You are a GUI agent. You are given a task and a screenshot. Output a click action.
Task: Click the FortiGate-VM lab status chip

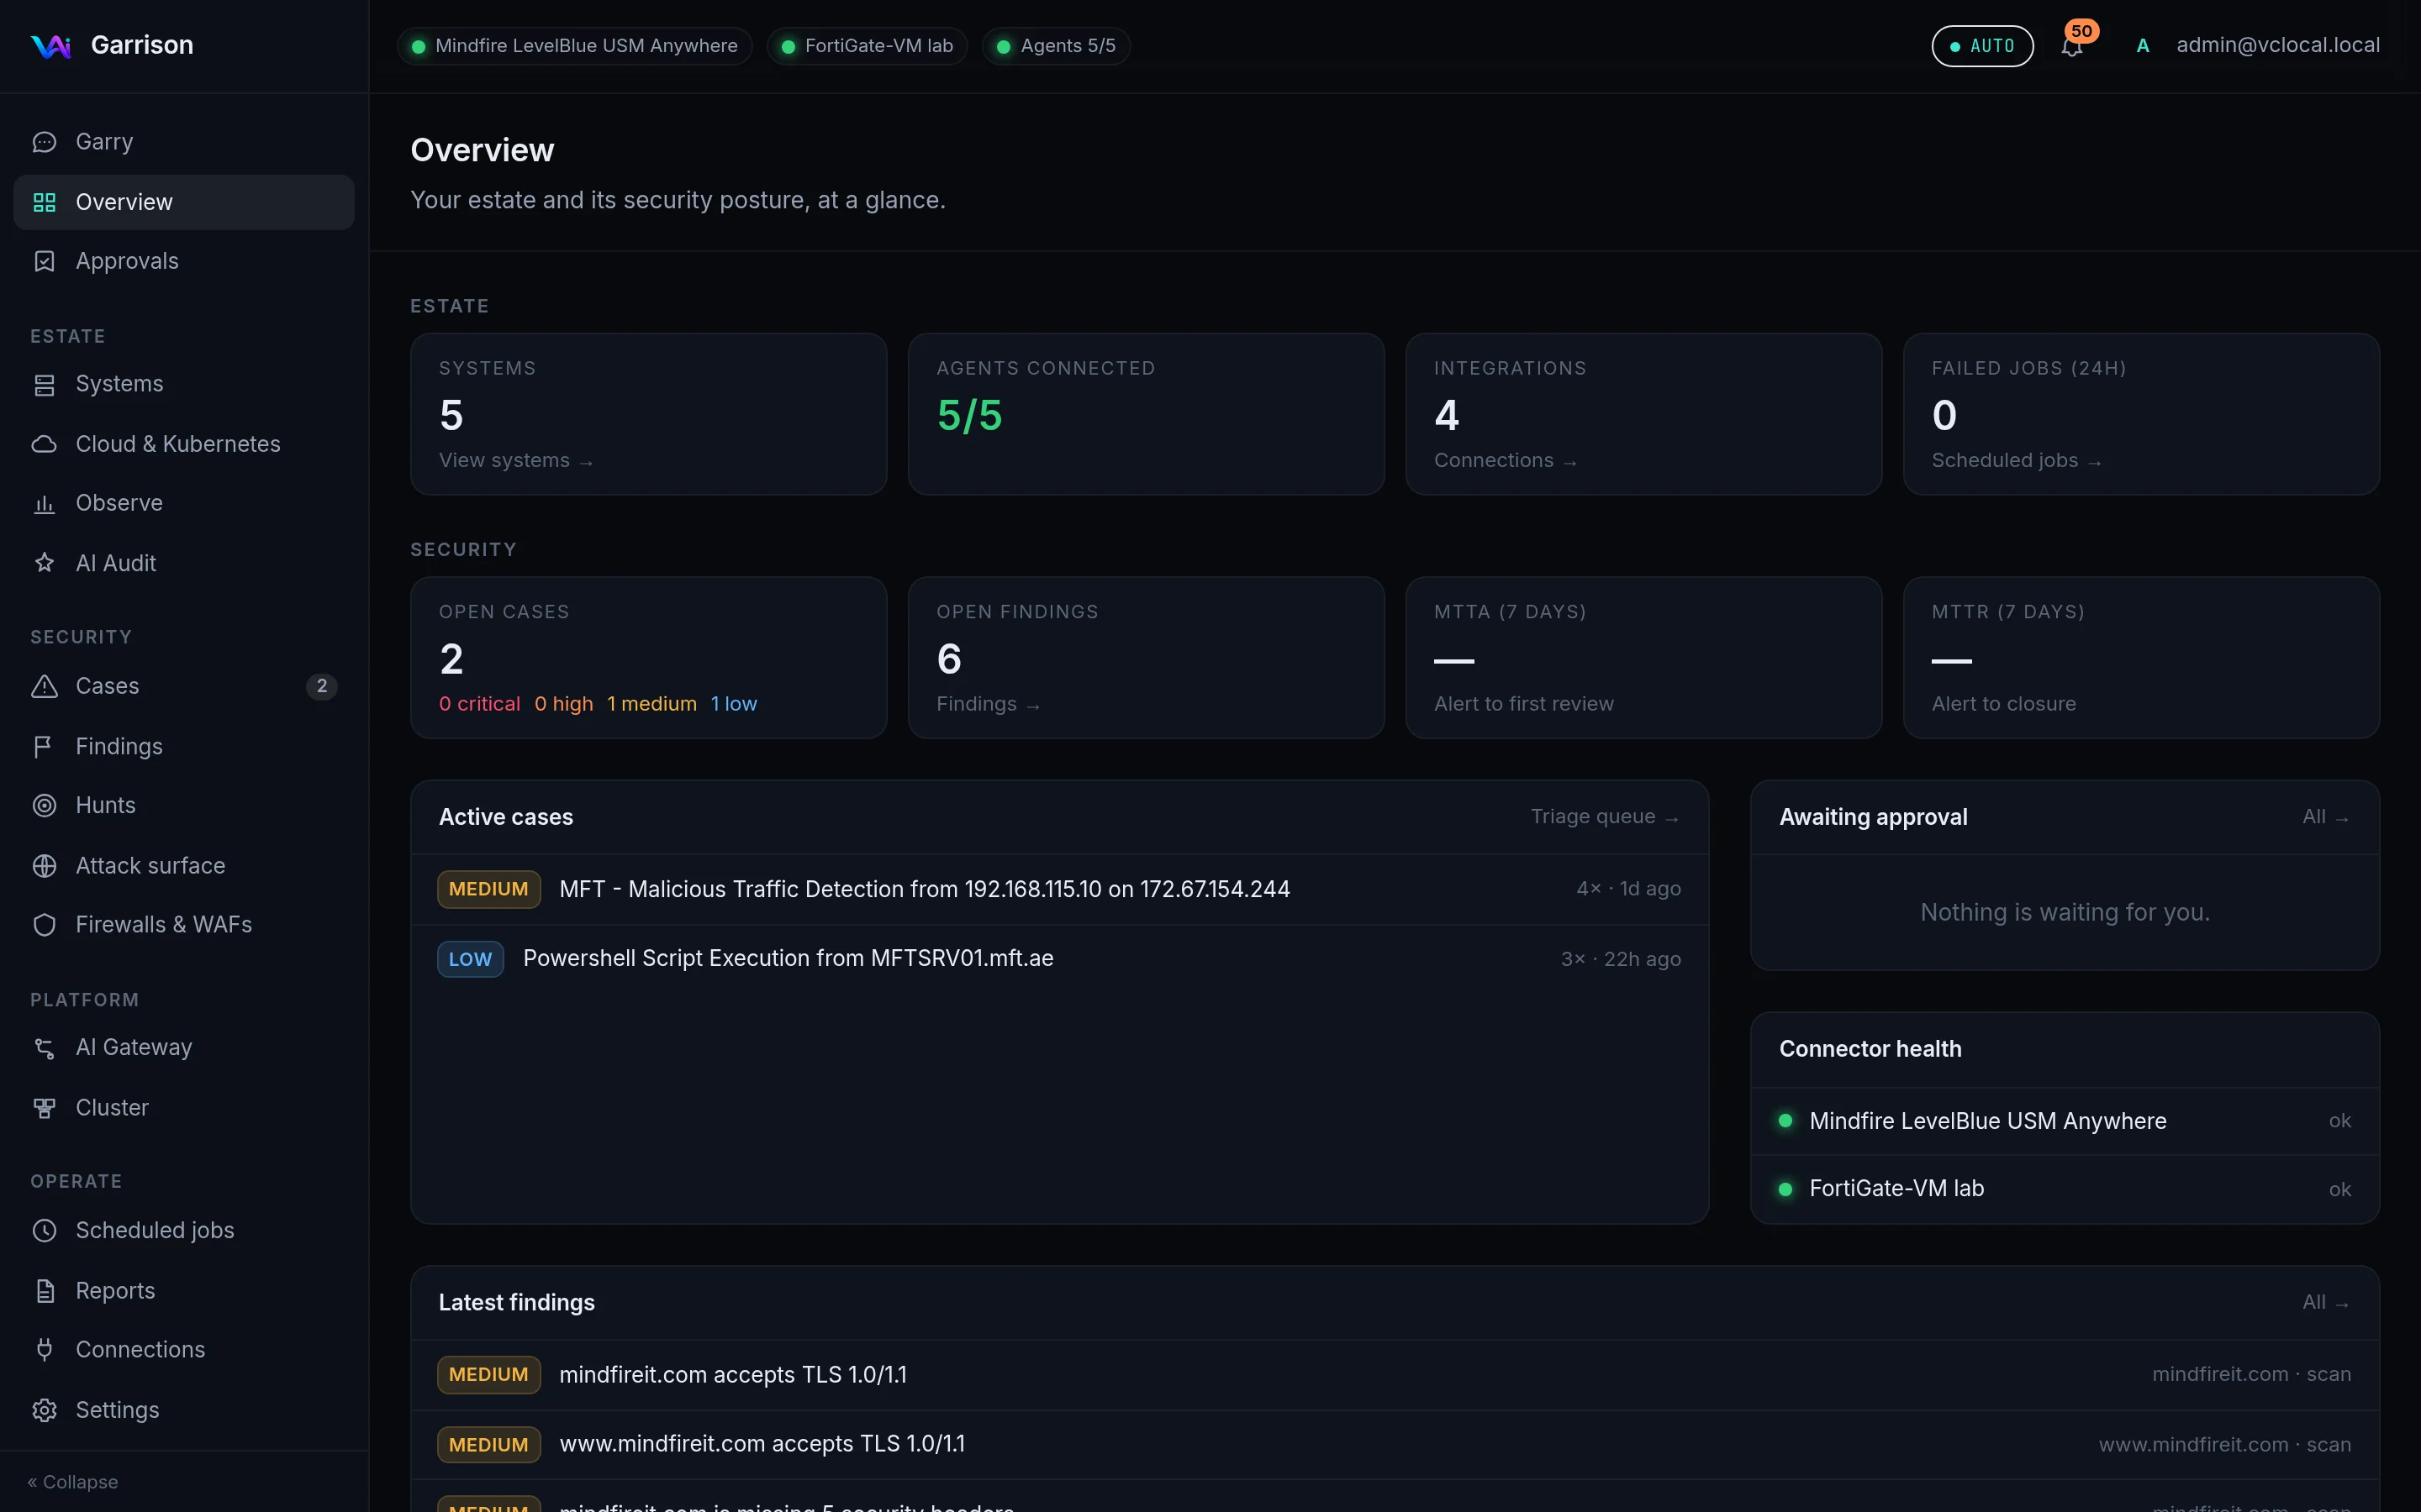pyautogui.click(x=867, y=46)
